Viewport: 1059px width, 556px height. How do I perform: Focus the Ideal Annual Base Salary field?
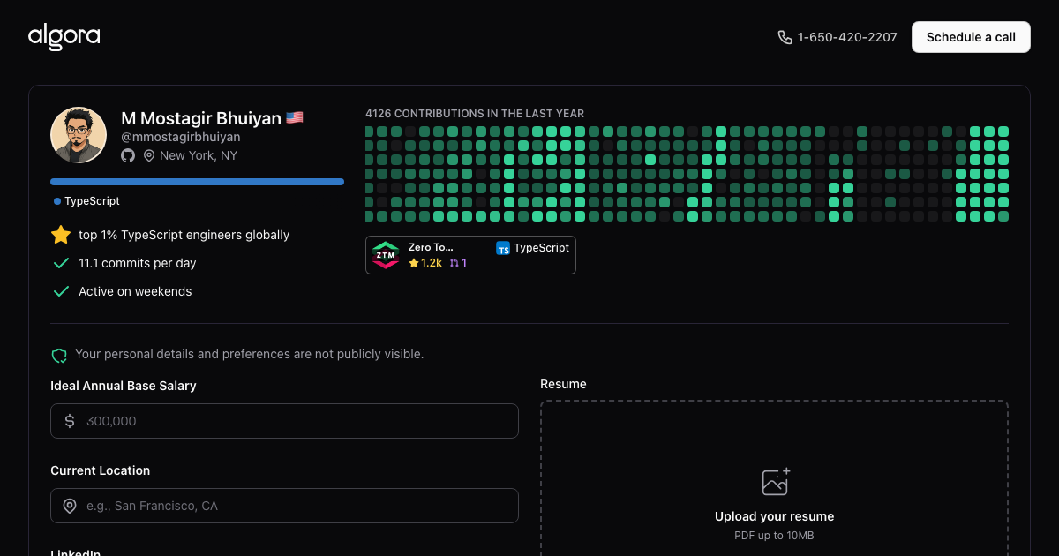(x=284, y=421)
